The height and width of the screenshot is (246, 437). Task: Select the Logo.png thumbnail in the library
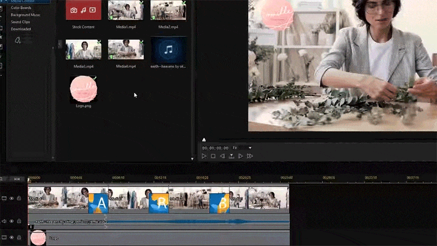pyautogui.click(x=83, y=89)
